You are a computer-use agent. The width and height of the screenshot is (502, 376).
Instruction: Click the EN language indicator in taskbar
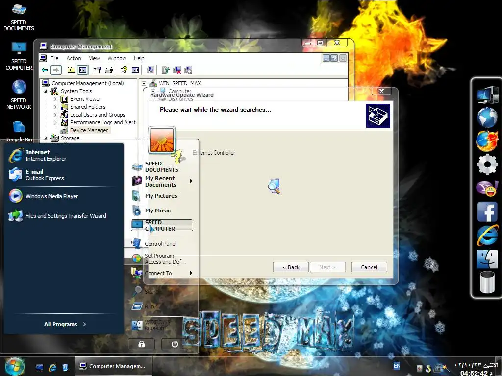pos(396,366)
